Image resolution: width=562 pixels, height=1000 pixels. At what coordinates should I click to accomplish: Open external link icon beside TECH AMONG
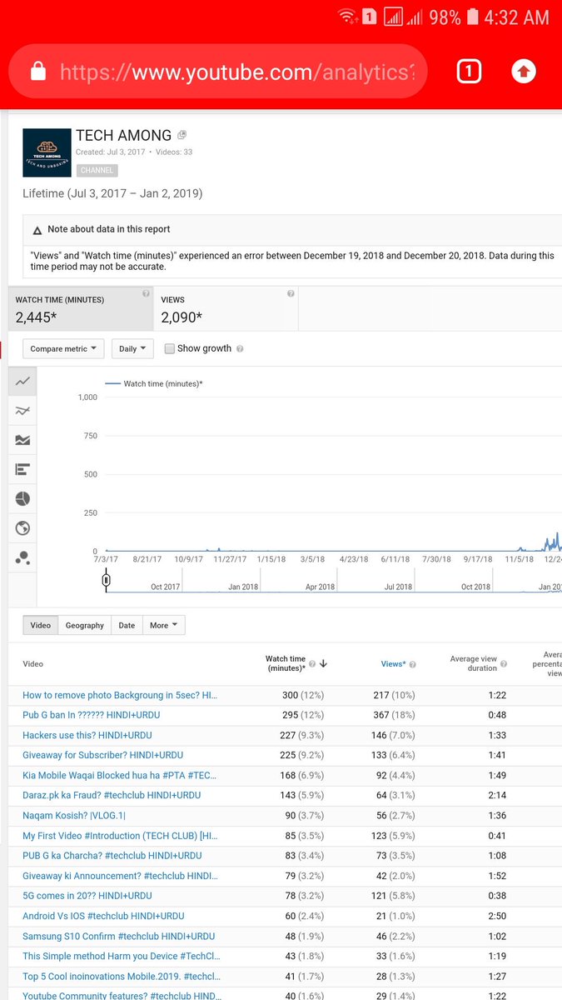pos(182,135)
